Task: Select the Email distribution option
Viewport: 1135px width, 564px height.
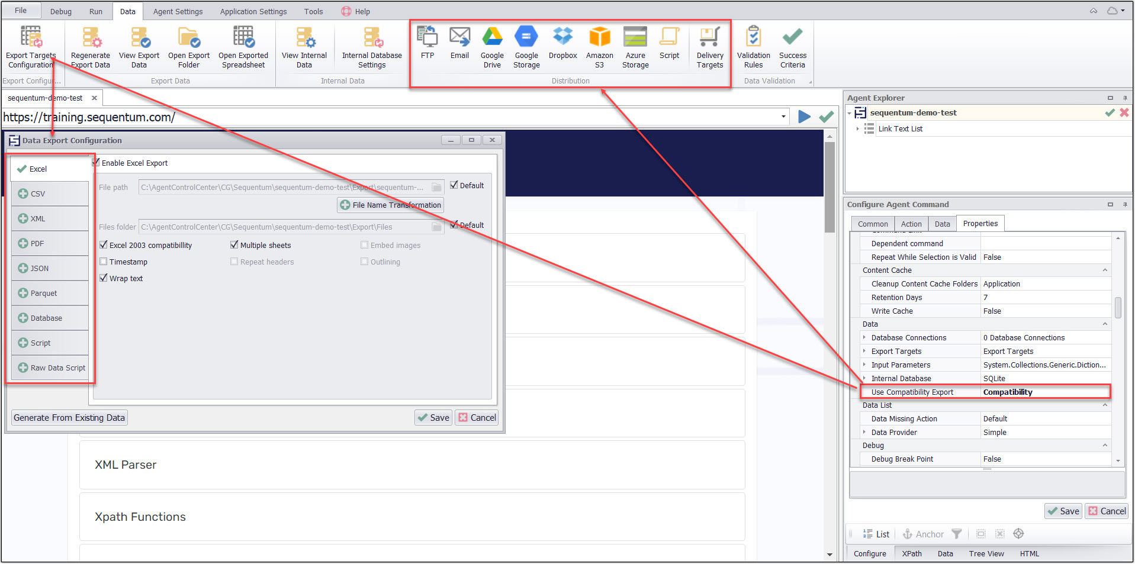Action: pos(459,46)
